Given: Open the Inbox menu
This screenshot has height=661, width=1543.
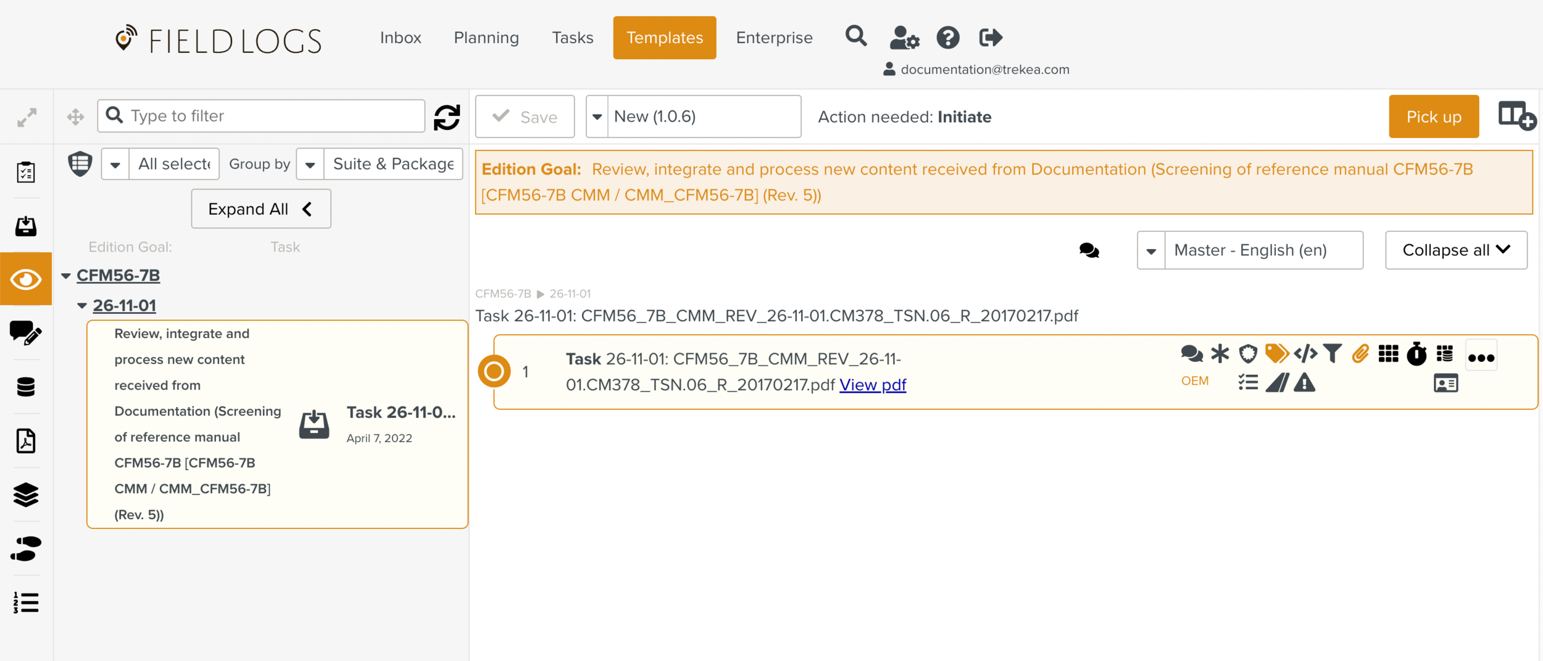Looking at the screenshot, I should click(x=401, y=38).
